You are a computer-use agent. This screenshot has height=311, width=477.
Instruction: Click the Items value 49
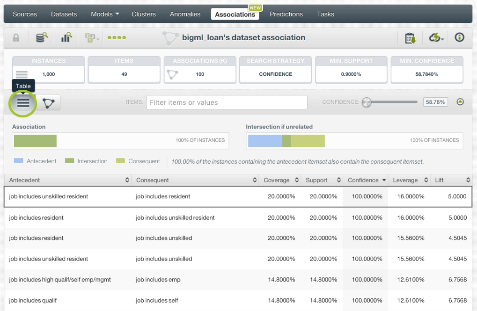(x=124, y=74)
